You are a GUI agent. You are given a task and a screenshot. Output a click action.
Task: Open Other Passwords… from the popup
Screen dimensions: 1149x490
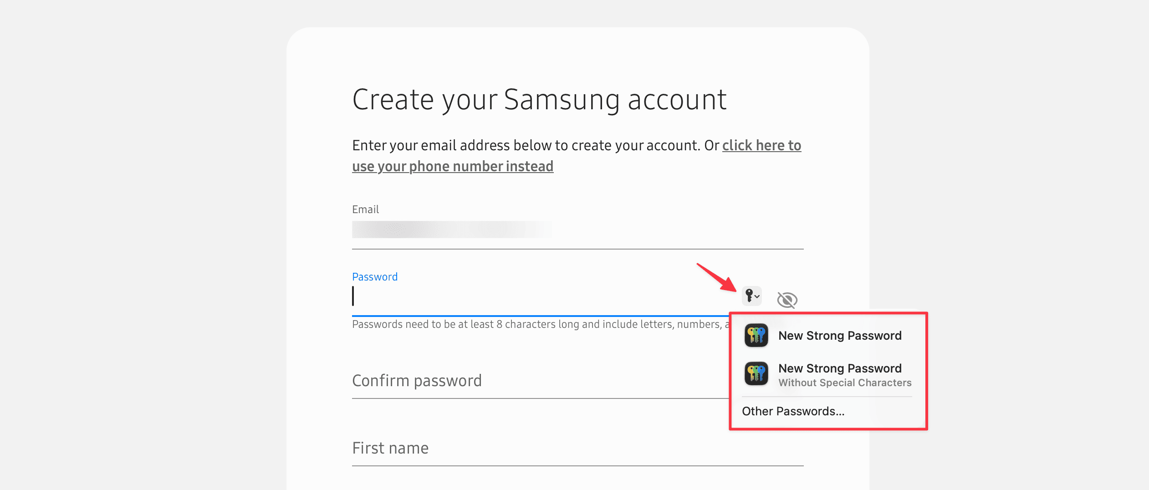[793, 411]
